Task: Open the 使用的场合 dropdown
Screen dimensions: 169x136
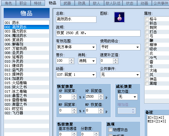Action: pyautogui.click(x=120, y=47)
